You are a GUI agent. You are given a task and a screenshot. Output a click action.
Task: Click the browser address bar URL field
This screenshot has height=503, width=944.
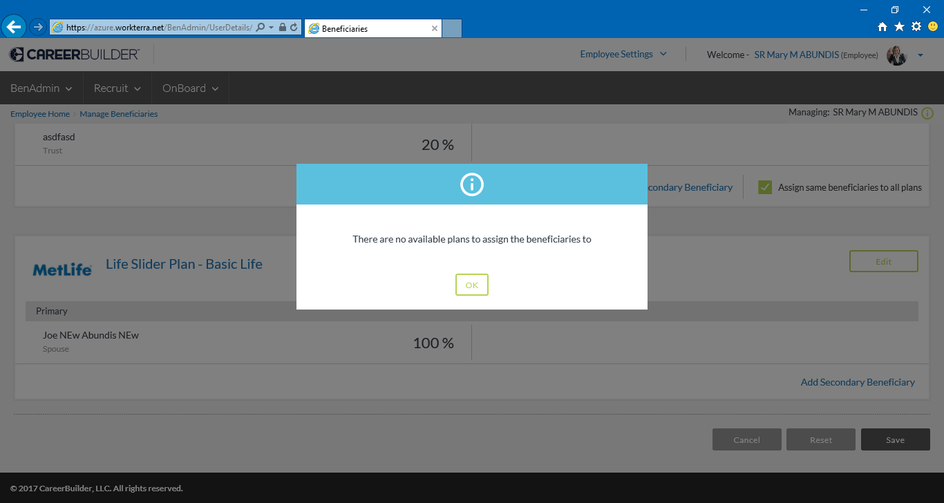[159, 28]
